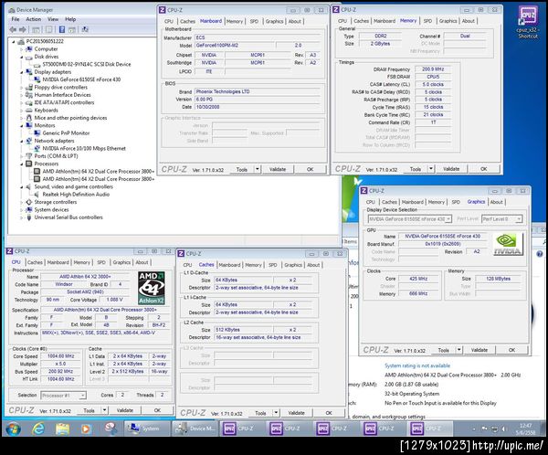Expand the Floppy drive controllers node
548x455 pixels.
pos(22,88)
